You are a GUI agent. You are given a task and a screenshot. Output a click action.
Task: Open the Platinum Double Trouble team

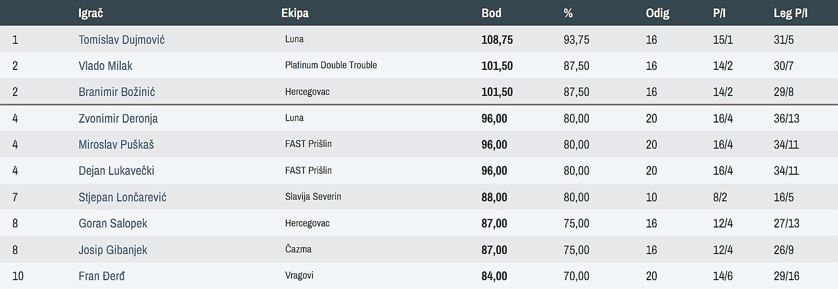(x=331, y=65)
